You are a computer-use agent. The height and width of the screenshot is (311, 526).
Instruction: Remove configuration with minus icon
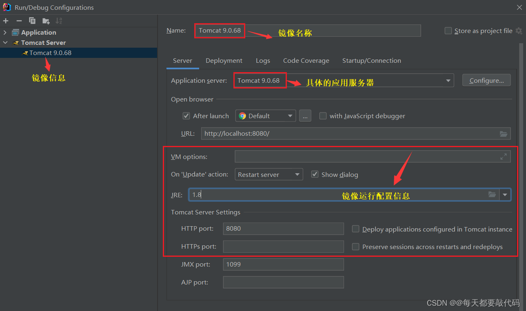click(19, 21)
